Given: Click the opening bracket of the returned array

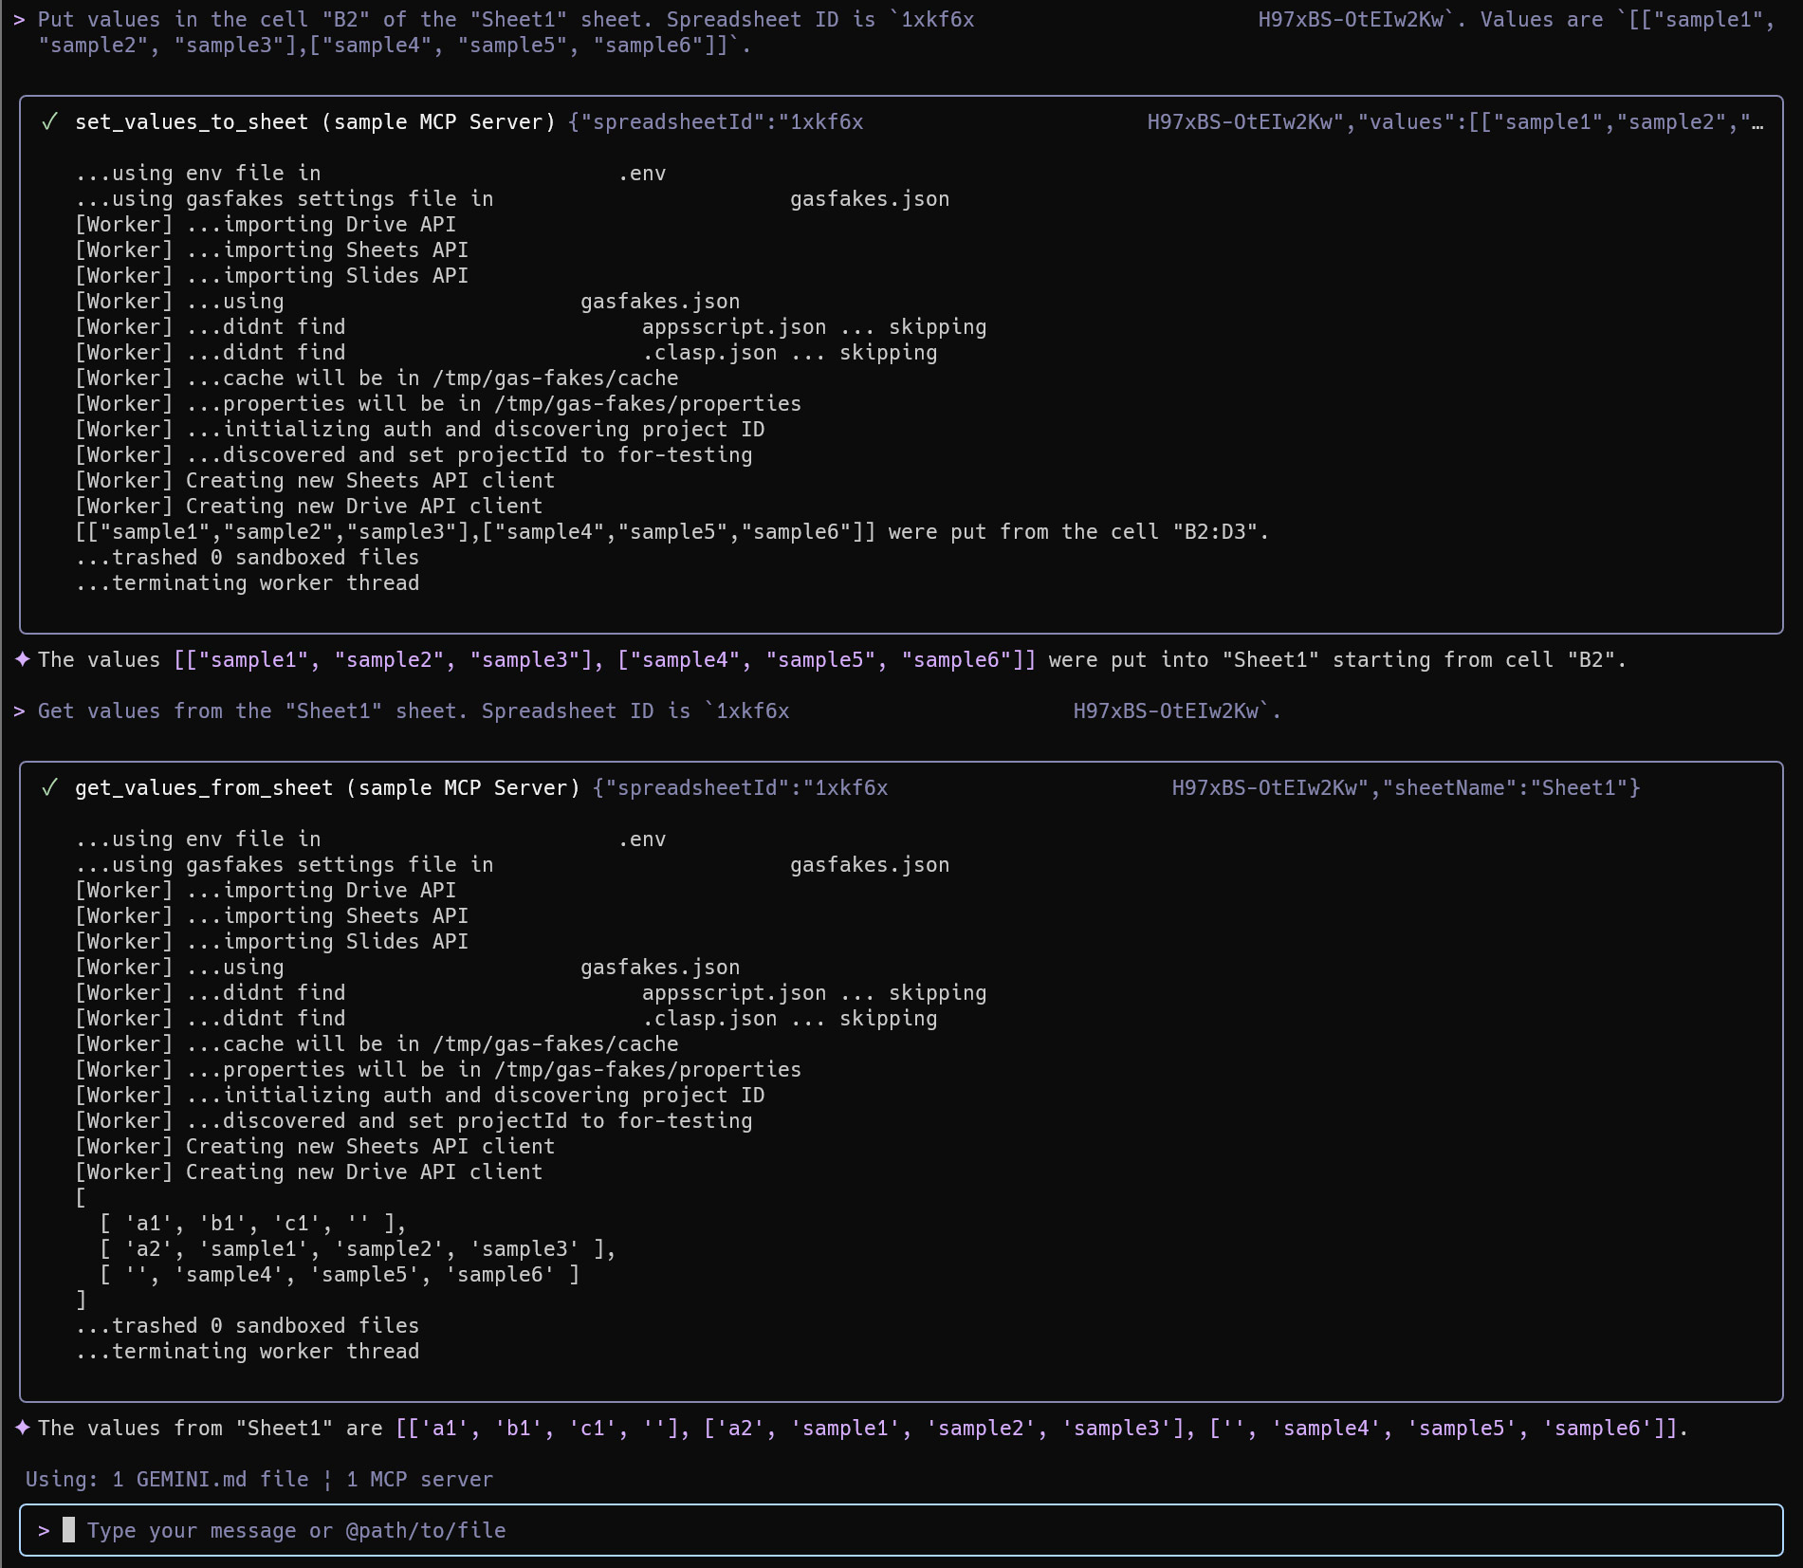Looking at the screenshot, I should 81,1198.
